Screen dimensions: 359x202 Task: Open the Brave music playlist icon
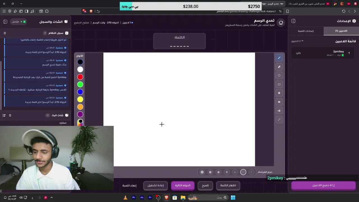[x=32, y=11]
